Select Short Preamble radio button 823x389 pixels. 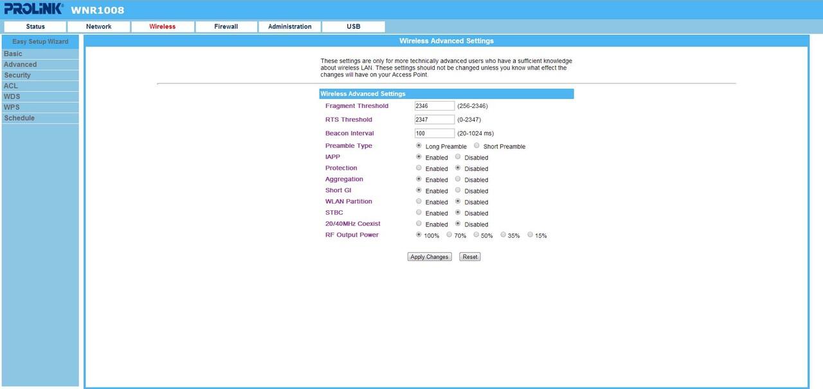point(477,146)
